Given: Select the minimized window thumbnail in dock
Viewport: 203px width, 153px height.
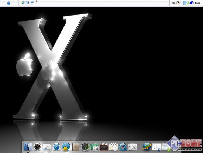Looking at the screenshot, I should coord(156,147).
